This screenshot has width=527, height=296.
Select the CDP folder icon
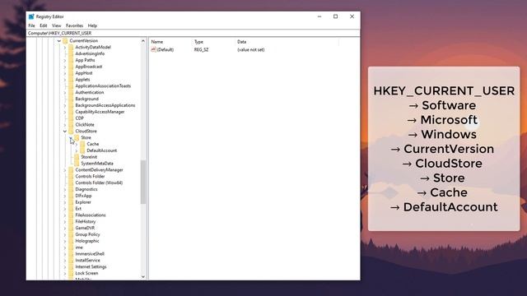71,118
